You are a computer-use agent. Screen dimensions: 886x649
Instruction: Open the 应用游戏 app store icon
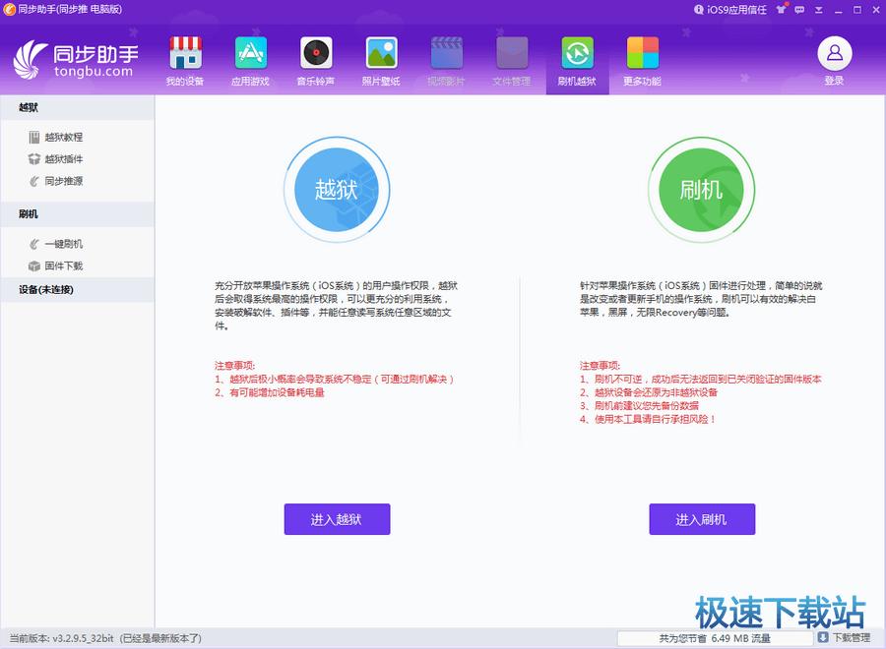point(251,61)
